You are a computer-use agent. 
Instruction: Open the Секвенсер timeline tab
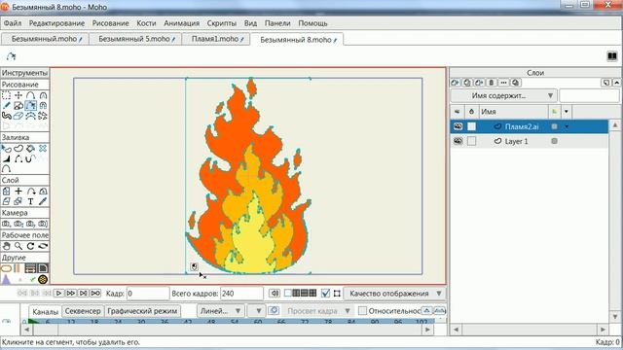pyautogui.click(x=83, y=311)
